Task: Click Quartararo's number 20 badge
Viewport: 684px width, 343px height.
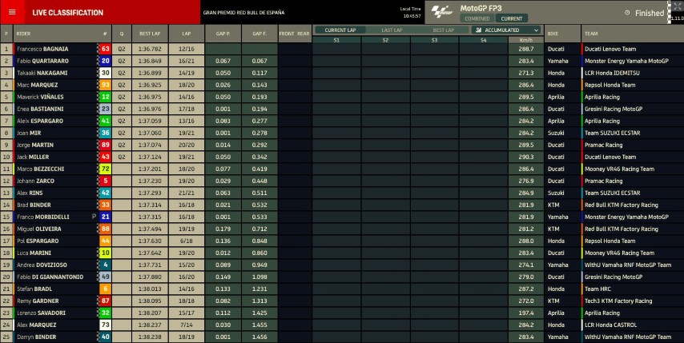Action: tap(105, 61)
